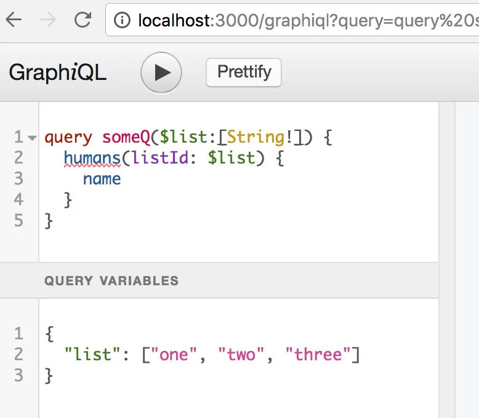Click the someQ operation name
The width and height of the screenshot is (479, 418).
tap(126, 137)
